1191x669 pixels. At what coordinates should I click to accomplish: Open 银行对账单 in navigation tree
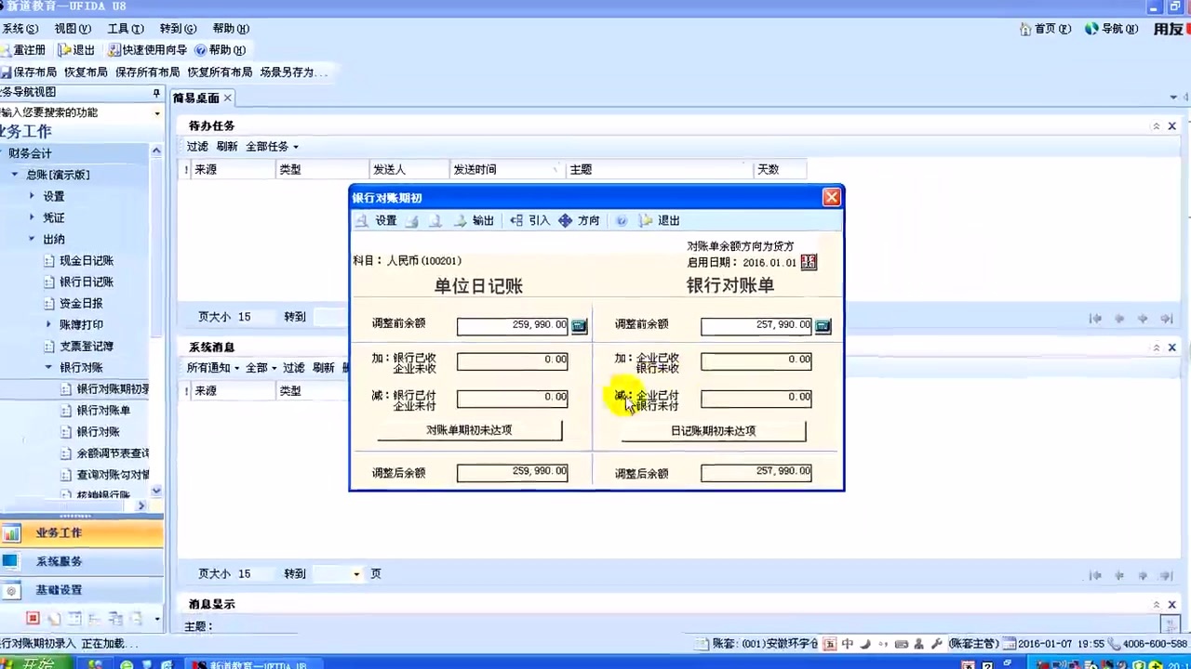pos(103,411)
